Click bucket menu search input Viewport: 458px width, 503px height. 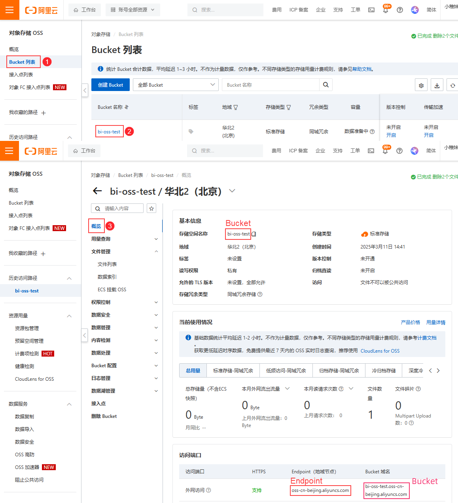point(117,208)
